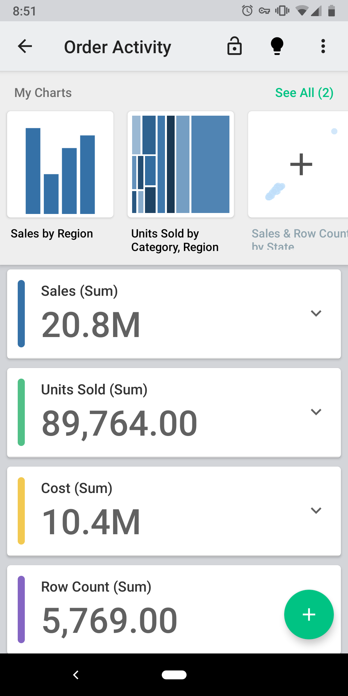Tap the plus icon on suggested chart
The image size is (348, 696).
301,164
